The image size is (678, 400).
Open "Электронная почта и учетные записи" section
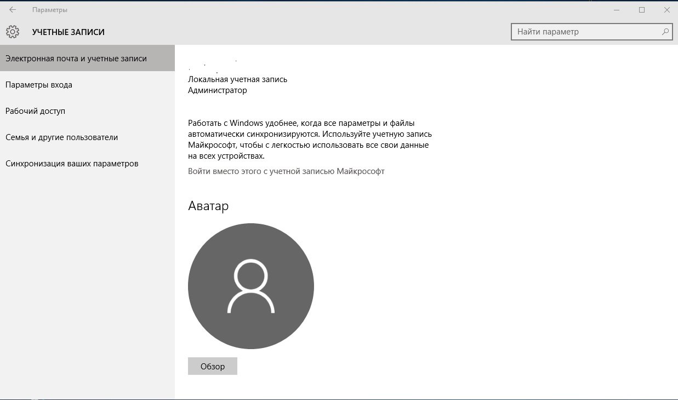[87, 58]
